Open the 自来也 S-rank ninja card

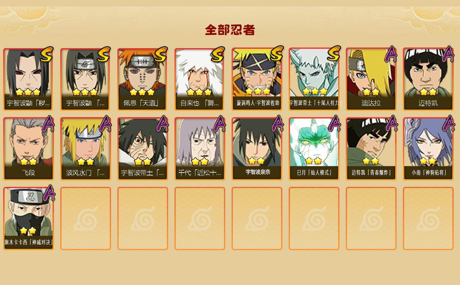point(200,79)
